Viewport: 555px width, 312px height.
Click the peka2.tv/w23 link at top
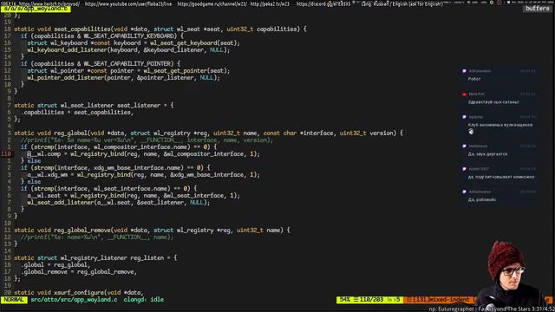(x=270, y=3)
